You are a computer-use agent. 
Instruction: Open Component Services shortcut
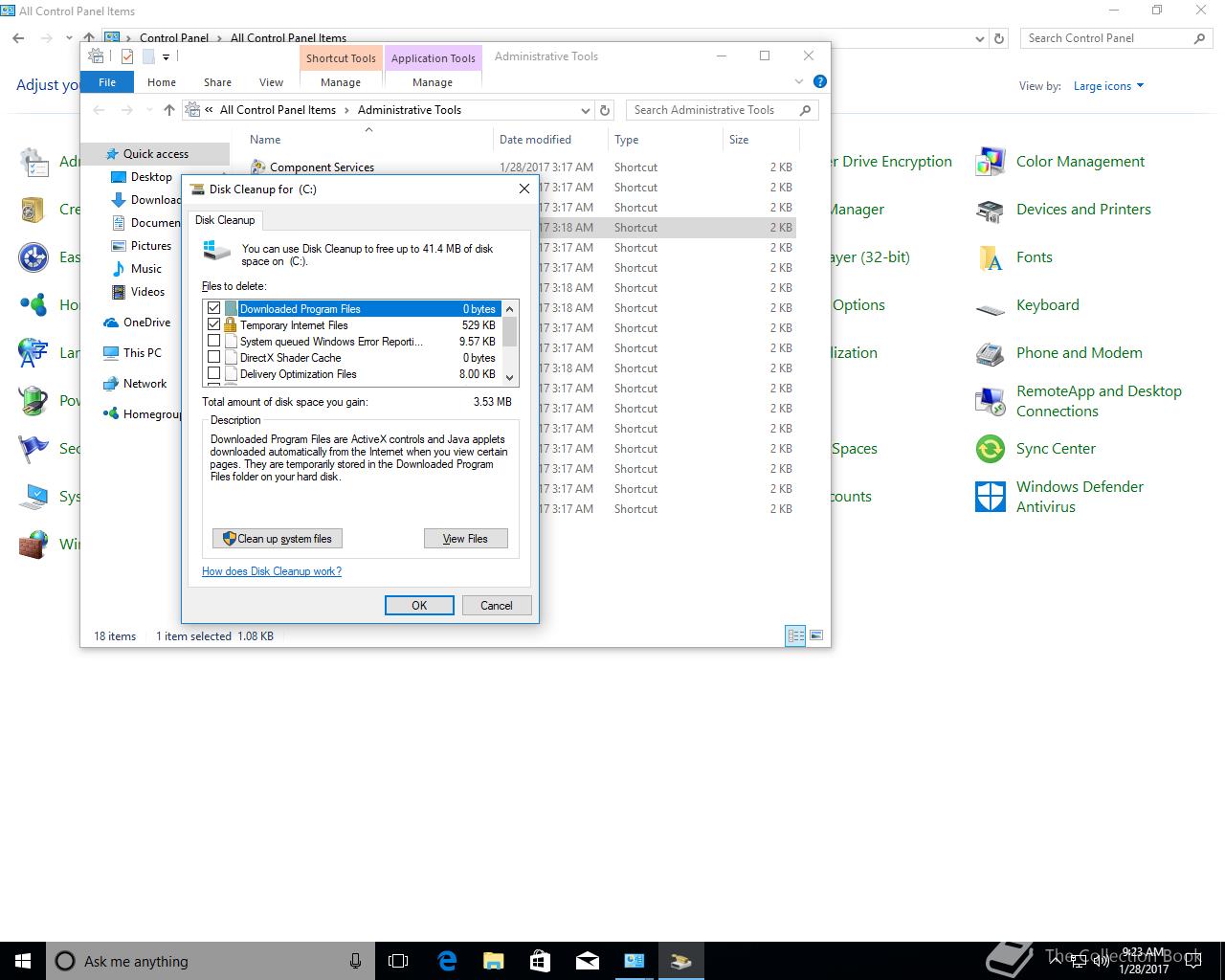pos(322,167)
